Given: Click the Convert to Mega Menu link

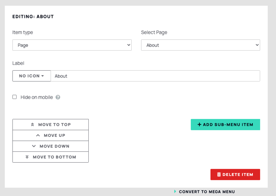Looking at the screenshot, I should click(x=207, y=192).
